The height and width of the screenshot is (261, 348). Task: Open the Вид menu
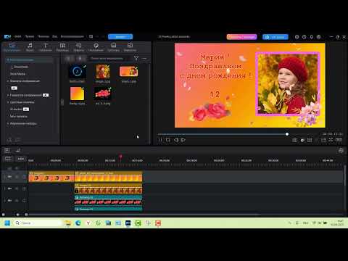coord(55,36)
